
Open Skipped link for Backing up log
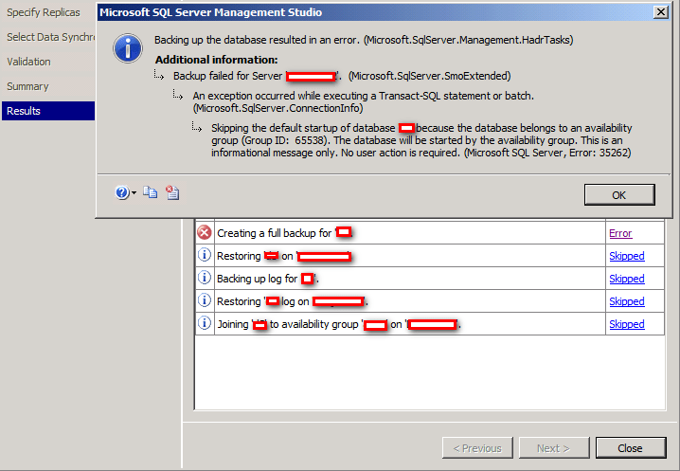click(x=627, y=279)
